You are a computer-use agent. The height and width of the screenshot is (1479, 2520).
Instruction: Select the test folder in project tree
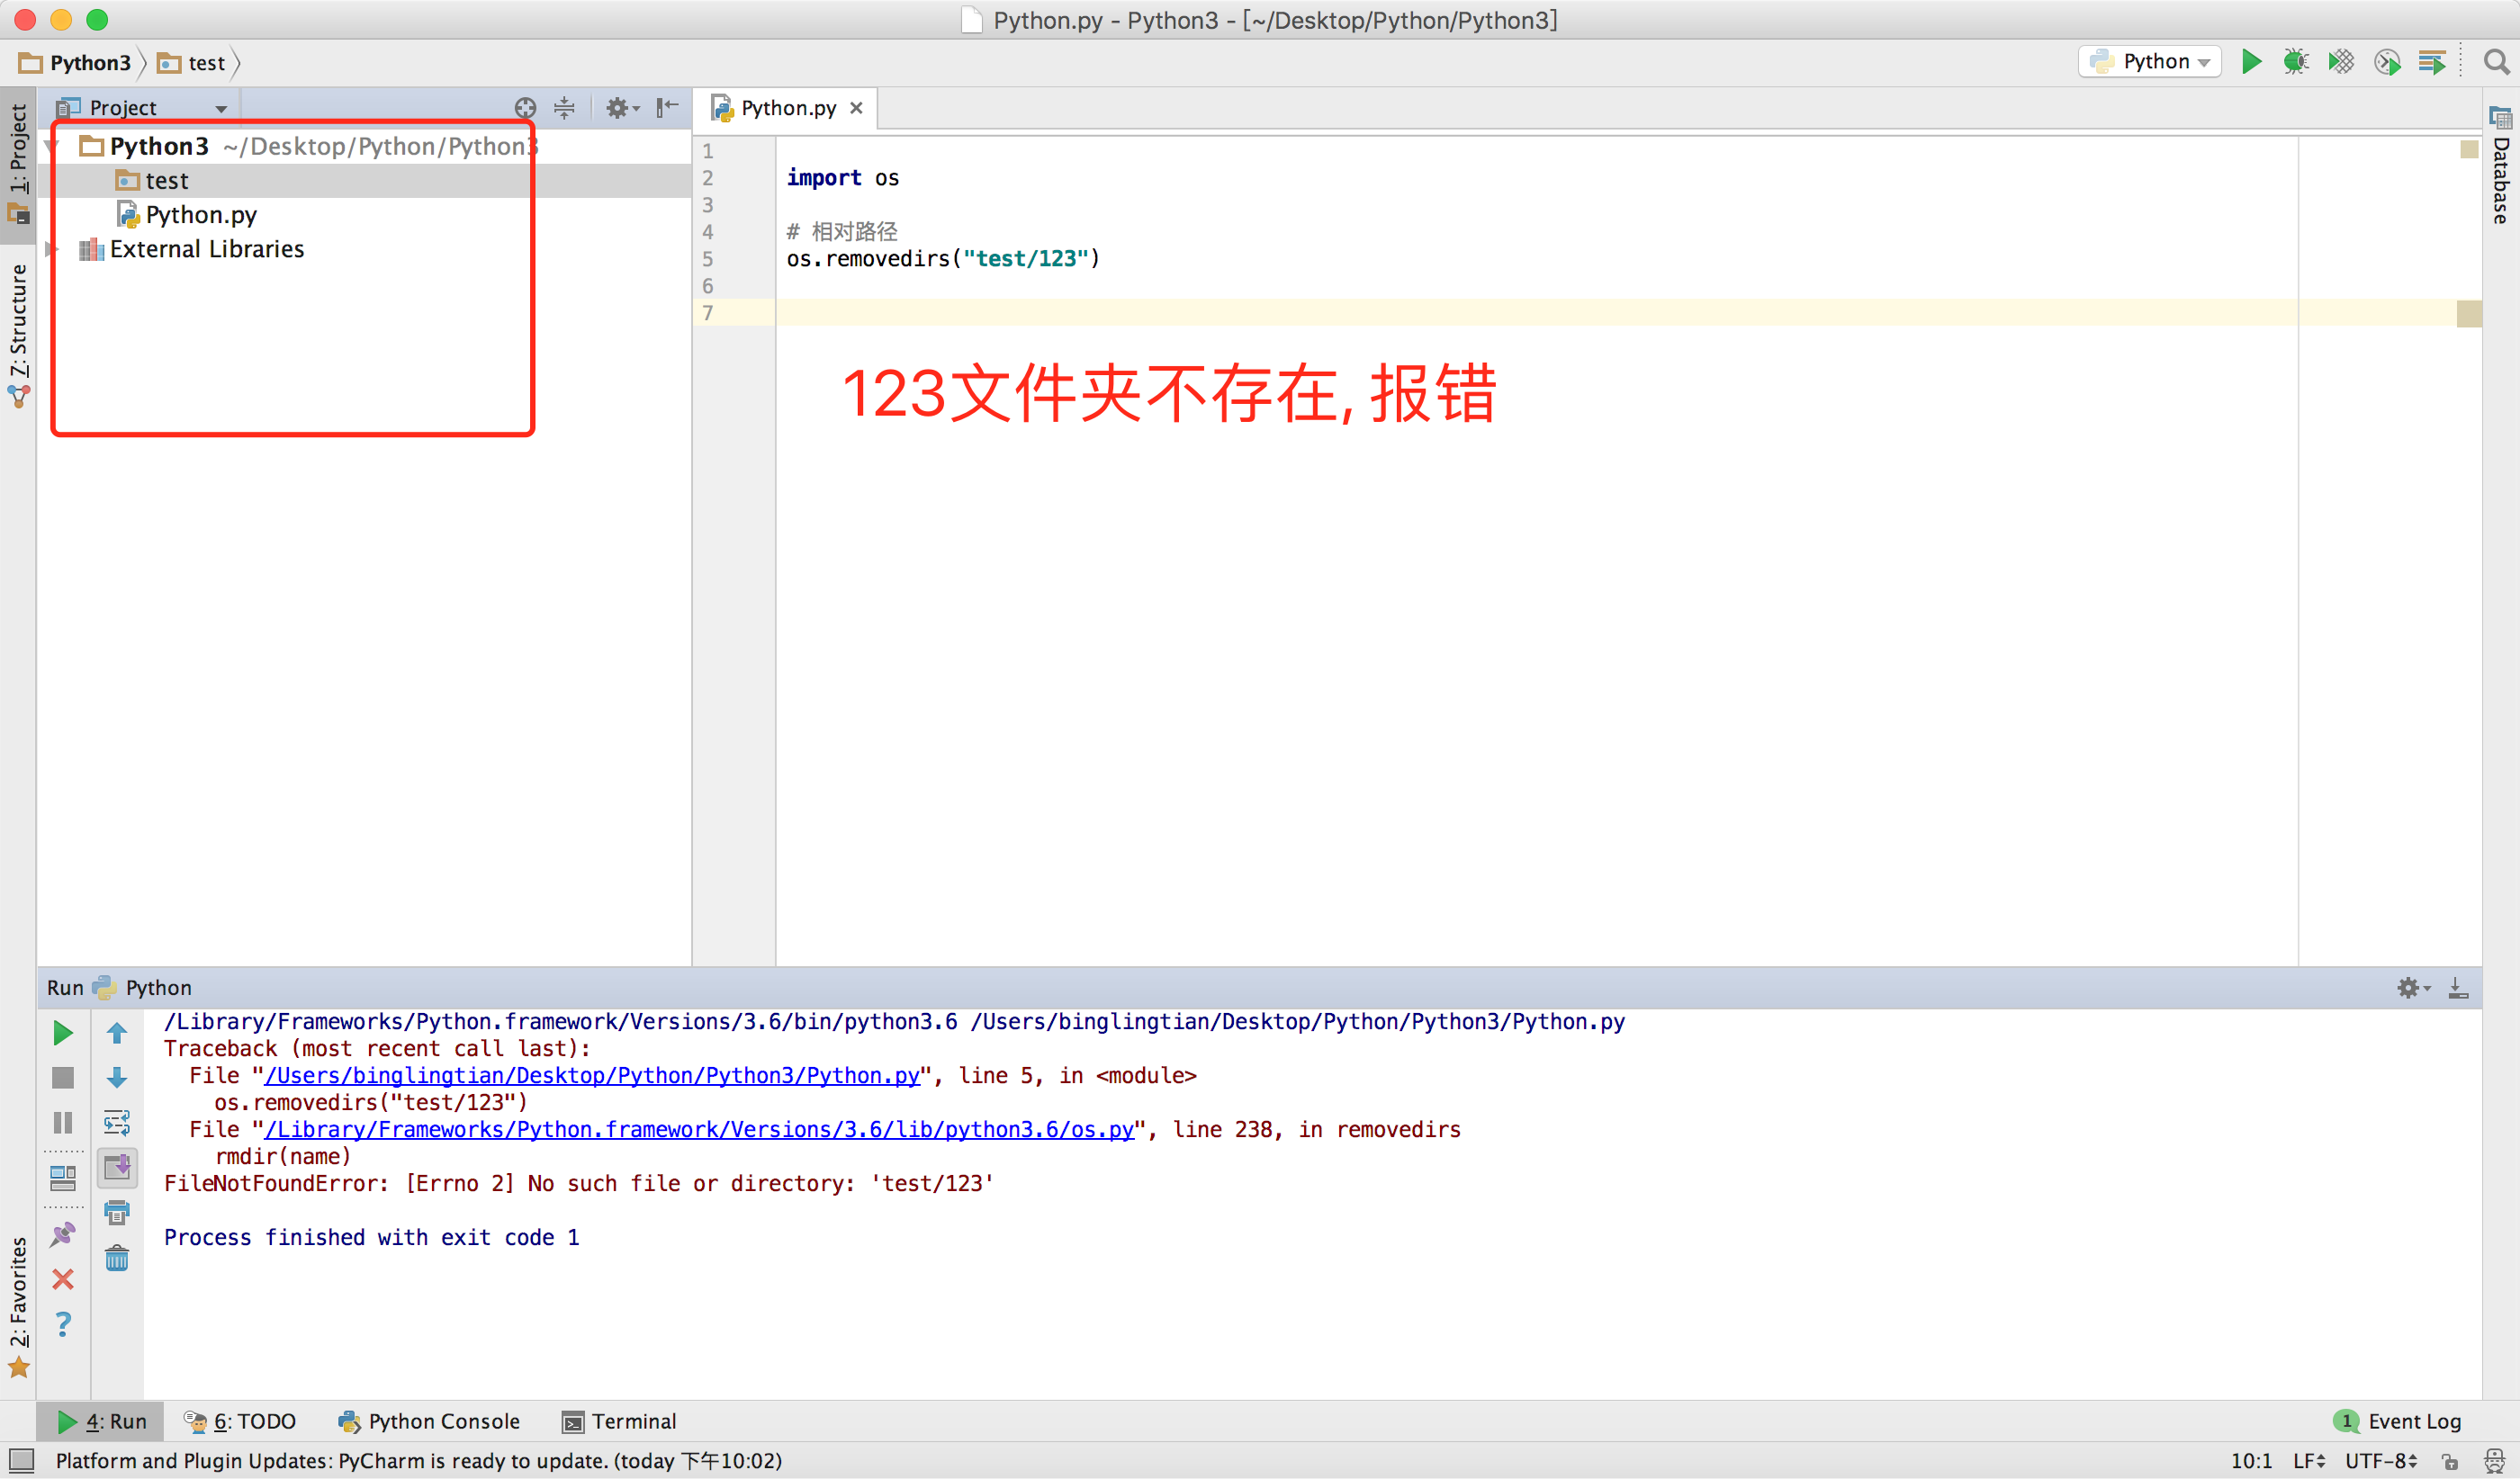pos(166,181)
